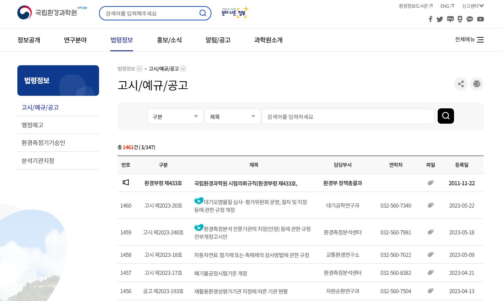Expand the 신고센터 dropdown in header
Viewport: 502px width, 301px height.
coord(473,6)
